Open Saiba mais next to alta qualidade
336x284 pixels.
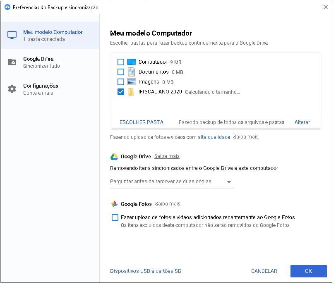pos(246,137)
